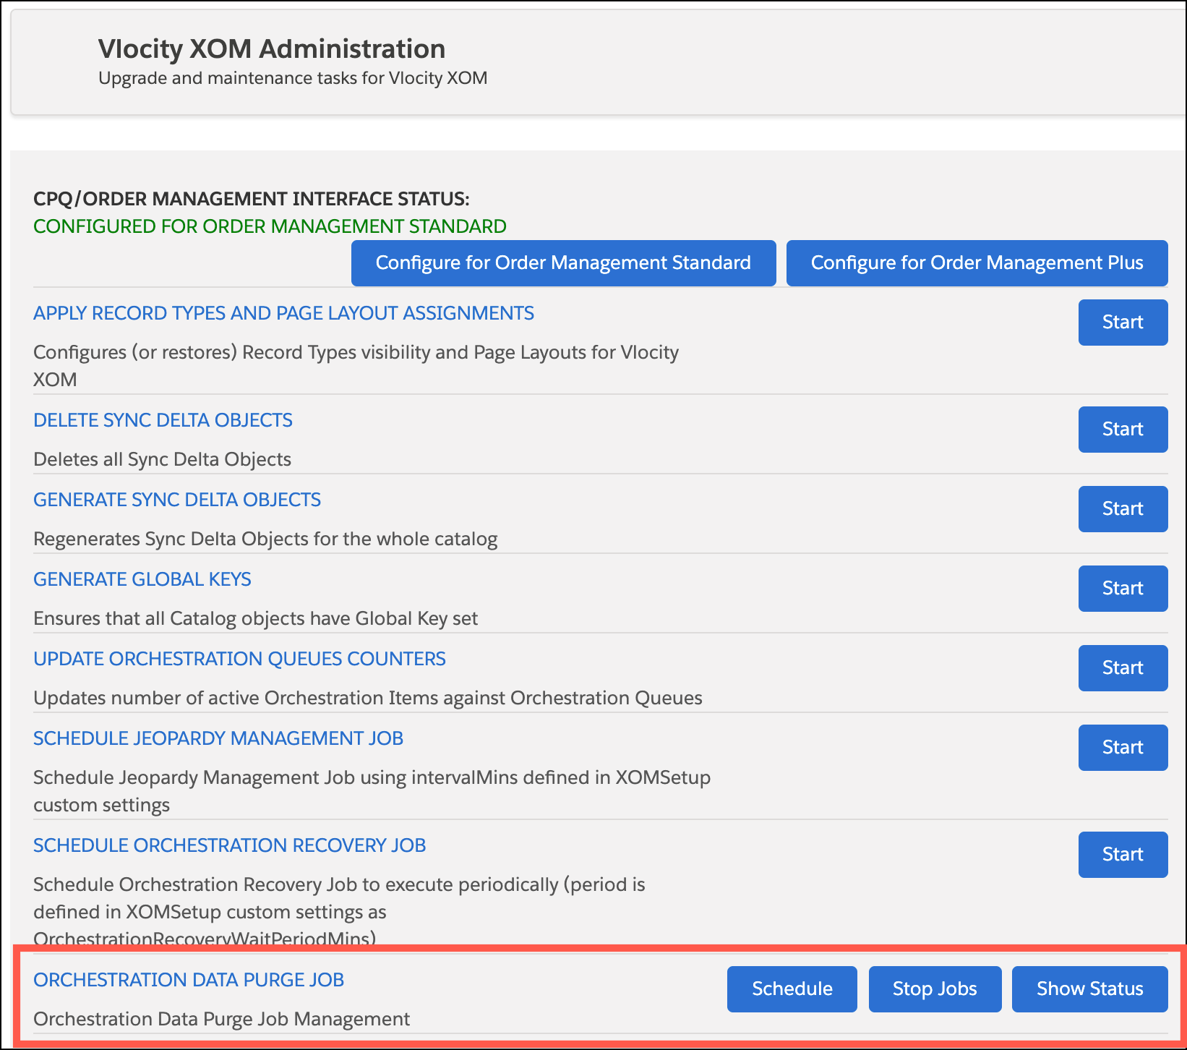The width and height of the screenshot is (1187, 1050).
Task: Open the Generate Global Keys link
Action: [x=142, y=579]
